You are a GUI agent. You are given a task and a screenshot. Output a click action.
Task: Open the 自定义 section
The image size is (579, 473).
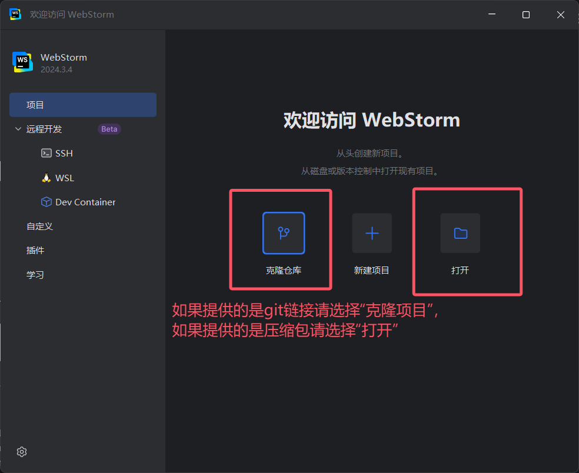(39, 226)
